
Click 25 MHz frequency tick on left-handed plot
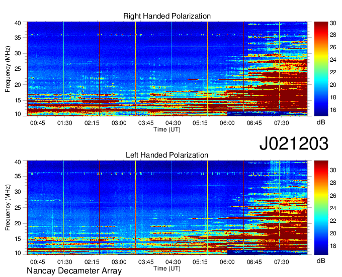(18, 208)
